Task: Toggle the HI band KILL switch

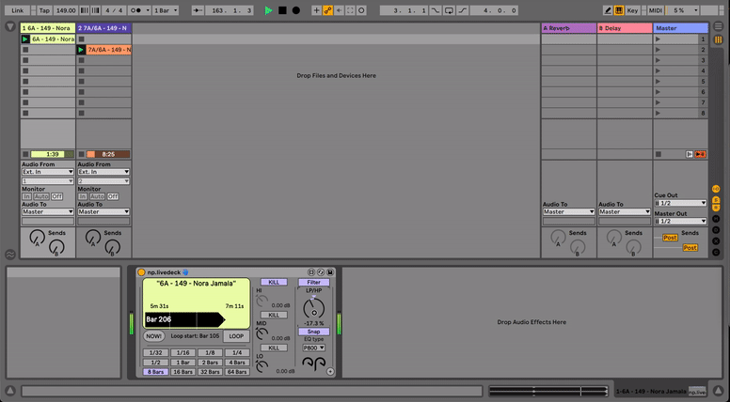Action: click(x=274, y=282)
